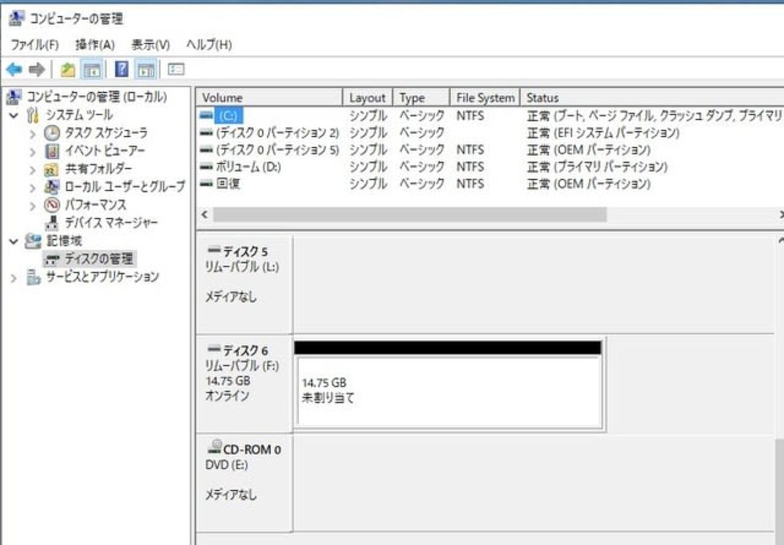784x545 pixels.
Task: Toggle the Show/Hide Console Tree toolbar icon
Action: point(91,70)
